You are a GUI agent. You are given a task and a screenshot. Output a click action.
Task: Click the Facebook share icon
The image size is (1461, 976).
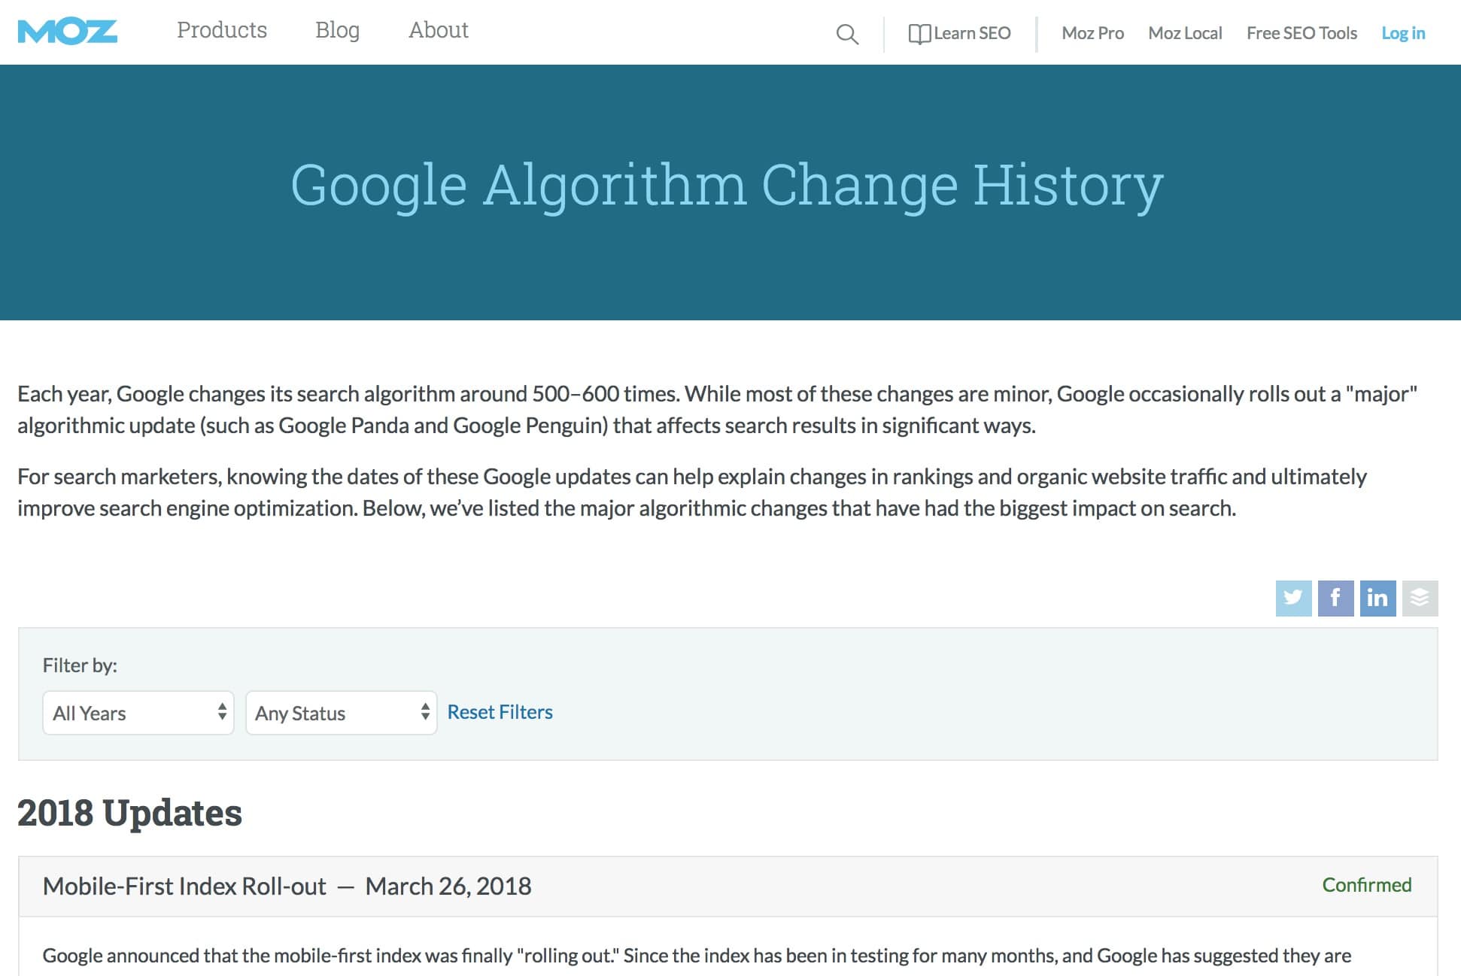point(1335,597)
